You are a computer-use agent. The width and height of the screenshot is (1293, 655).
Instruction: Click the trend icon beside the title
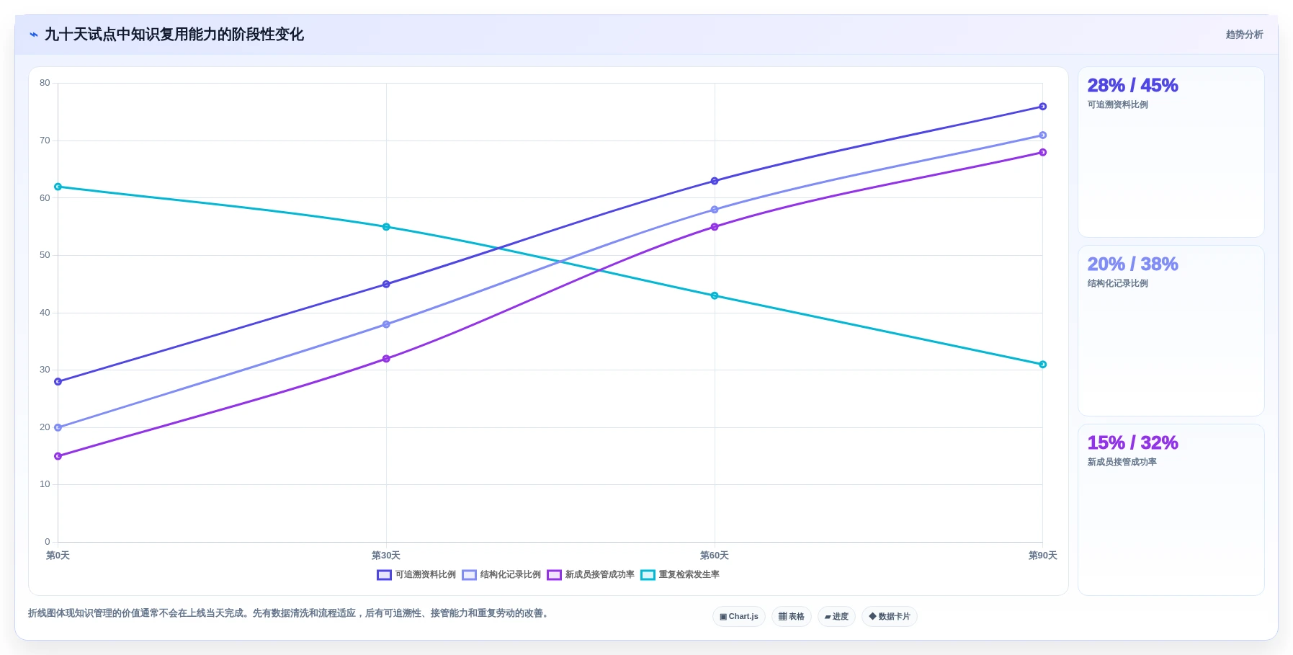(34, 35)
